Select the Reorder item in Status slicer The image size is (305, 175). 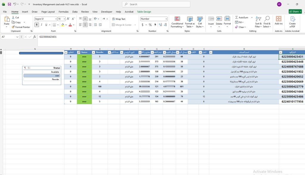[x=42, y=79]
